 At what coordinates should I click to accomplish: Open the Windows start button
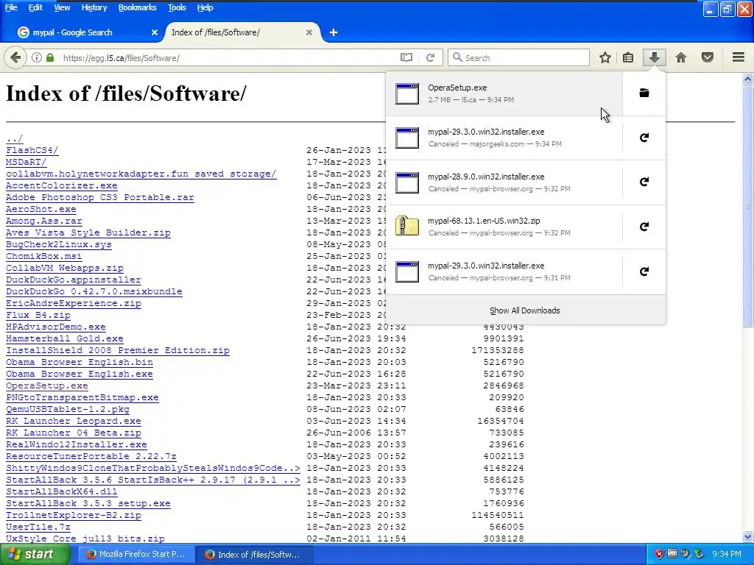click(x=34, y=555)
